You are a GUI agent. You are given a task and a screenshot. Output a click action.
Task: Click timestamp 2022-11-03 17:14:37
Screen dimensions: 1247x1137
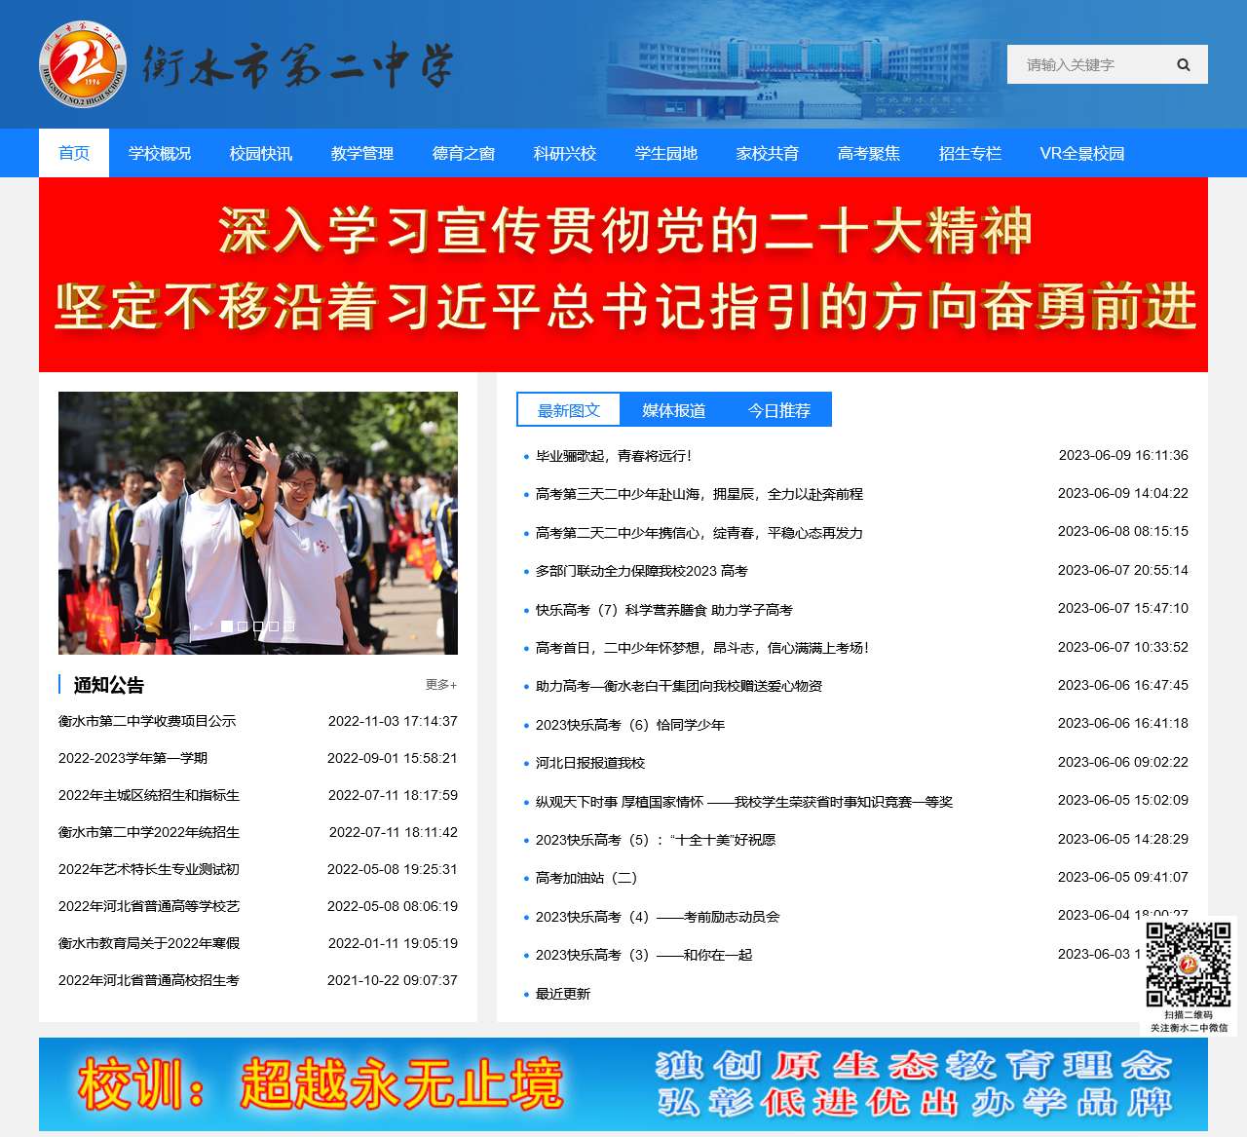(393, 721)
